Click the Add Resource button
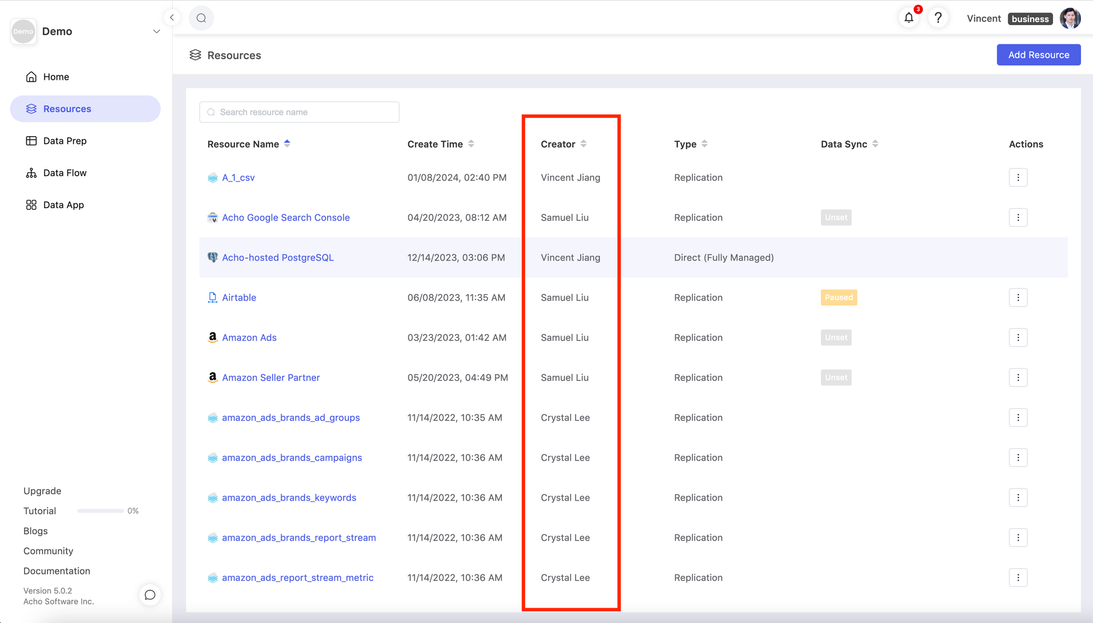 pyautogui.click(x=1038, y=55)
